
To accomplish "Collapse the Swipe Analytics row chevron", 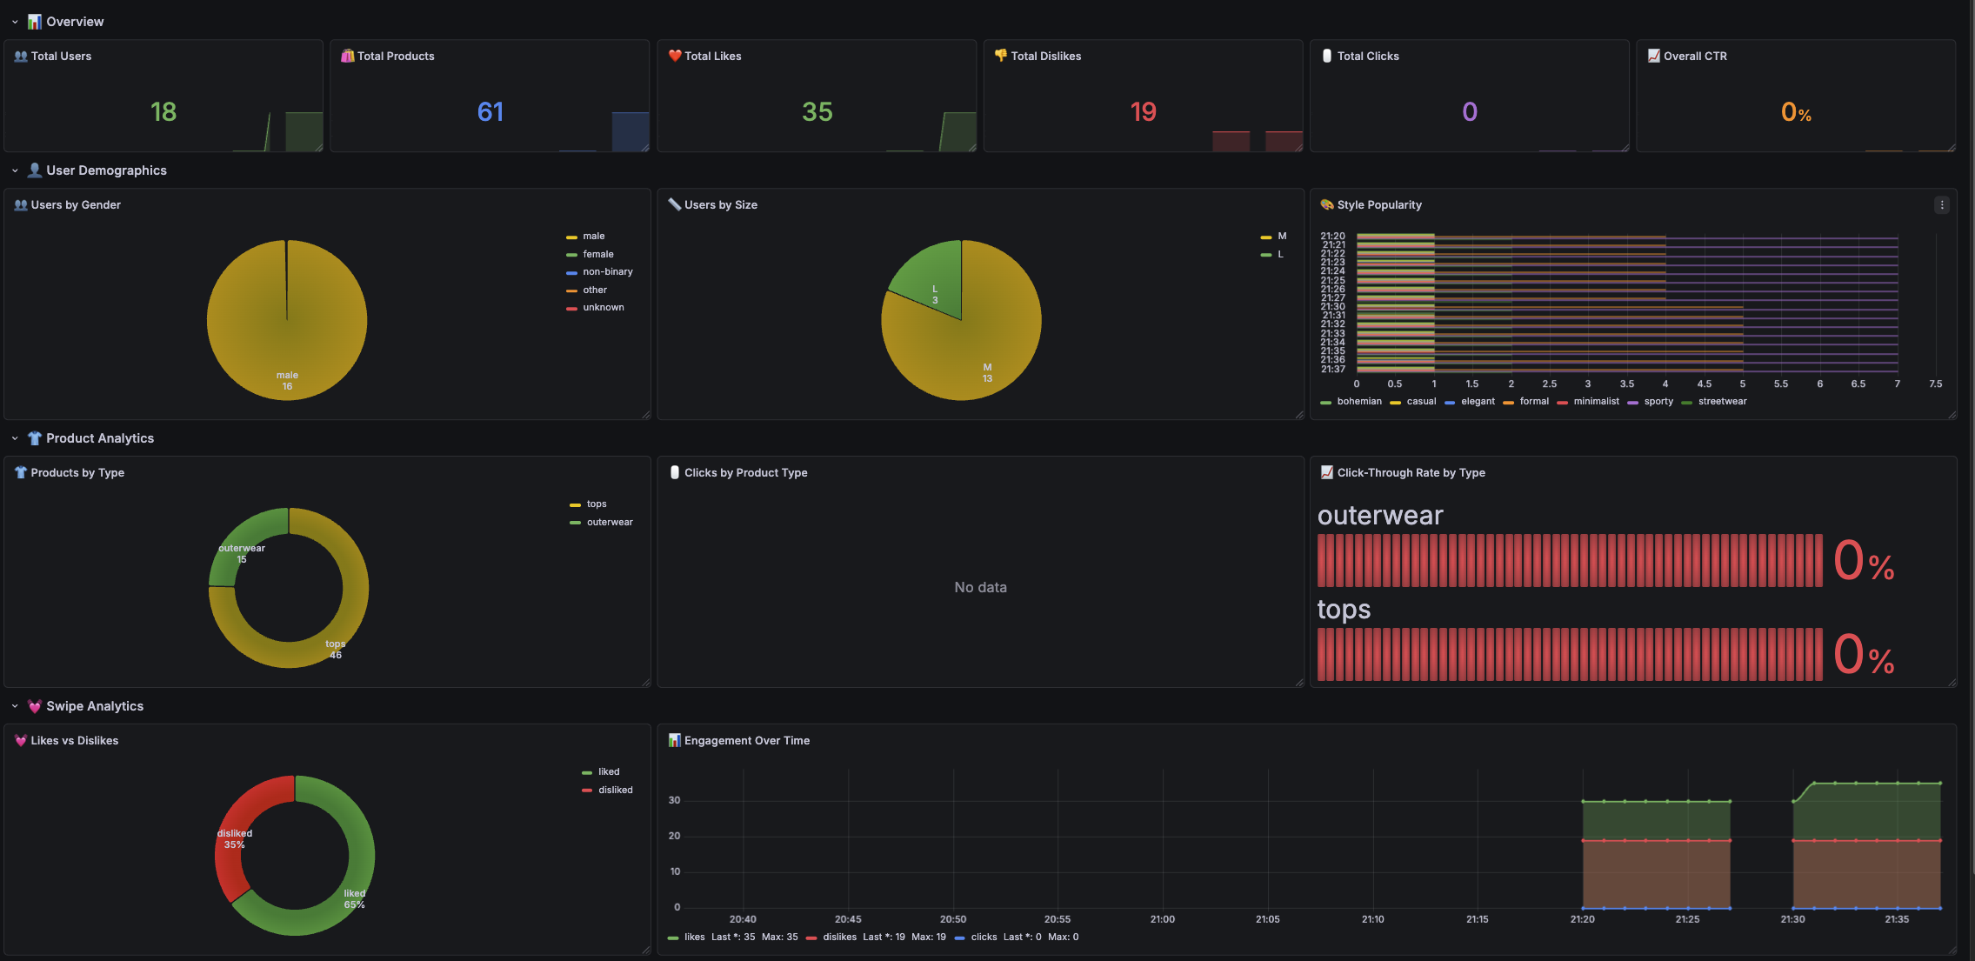I will coord(15,706).
